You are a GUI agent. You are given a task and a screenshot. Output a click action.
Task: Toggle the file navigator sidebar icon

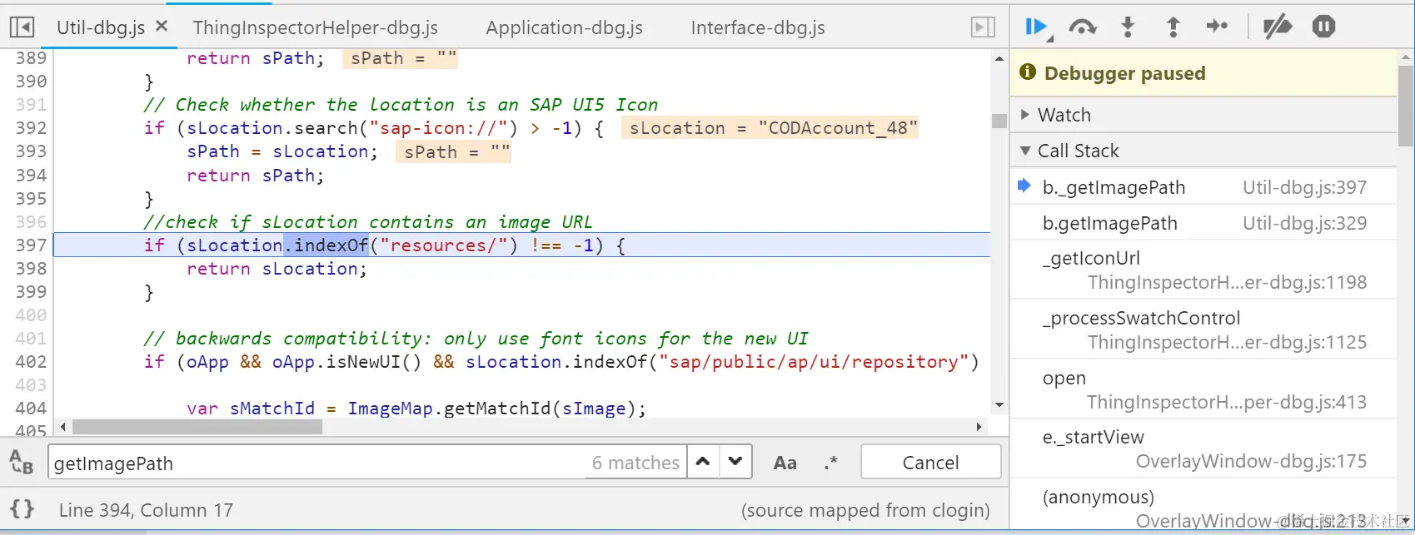(22, 27)
